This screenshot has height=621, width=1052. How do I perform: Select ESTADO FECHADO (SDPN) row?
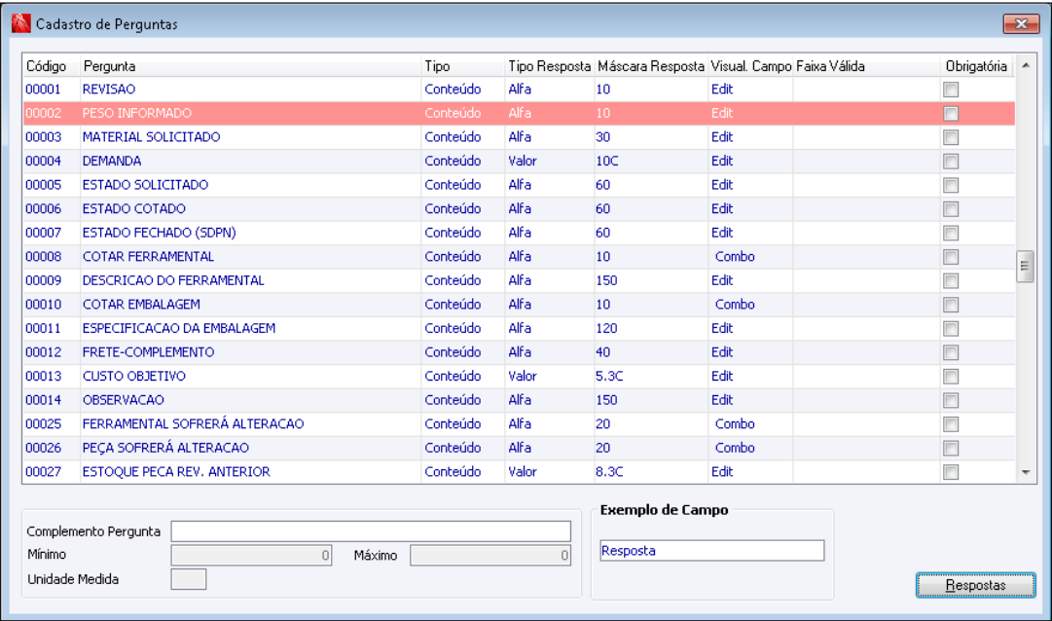point(519,233)
